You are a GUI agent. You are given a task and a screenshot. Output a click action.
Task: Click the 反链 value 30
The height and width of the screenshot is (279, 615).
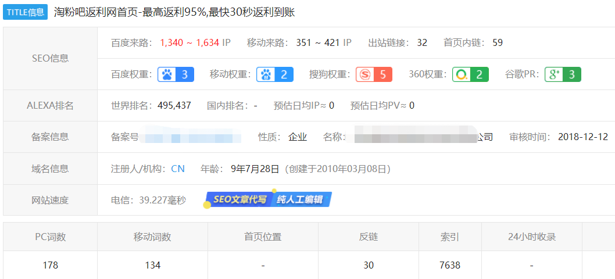tap(369, 265)
